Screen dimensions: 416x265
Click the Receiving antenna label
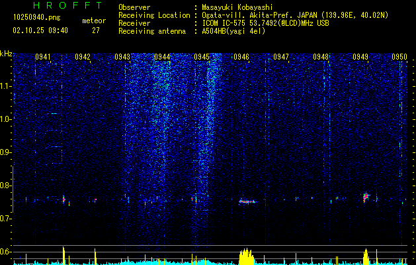[152, 31]
